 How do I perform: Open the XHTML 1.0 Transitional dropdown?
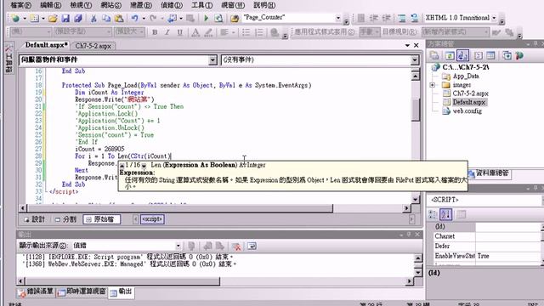tap(494, 18)
